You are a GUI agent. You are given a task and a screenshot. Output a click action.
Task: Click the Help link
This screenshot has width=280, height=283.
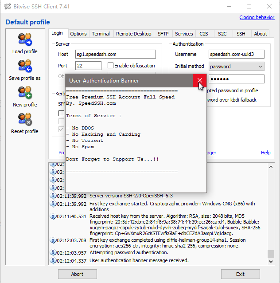point(265,153)
